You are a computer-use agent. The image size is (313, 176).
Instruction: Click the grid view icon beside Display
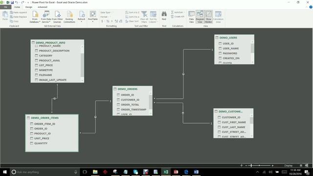[x=301, y=165]
